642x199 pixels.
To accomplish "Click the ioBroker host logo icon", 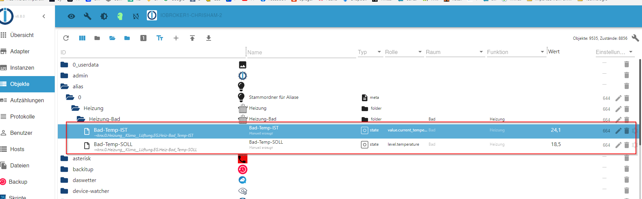I will [x=152, y=15].
